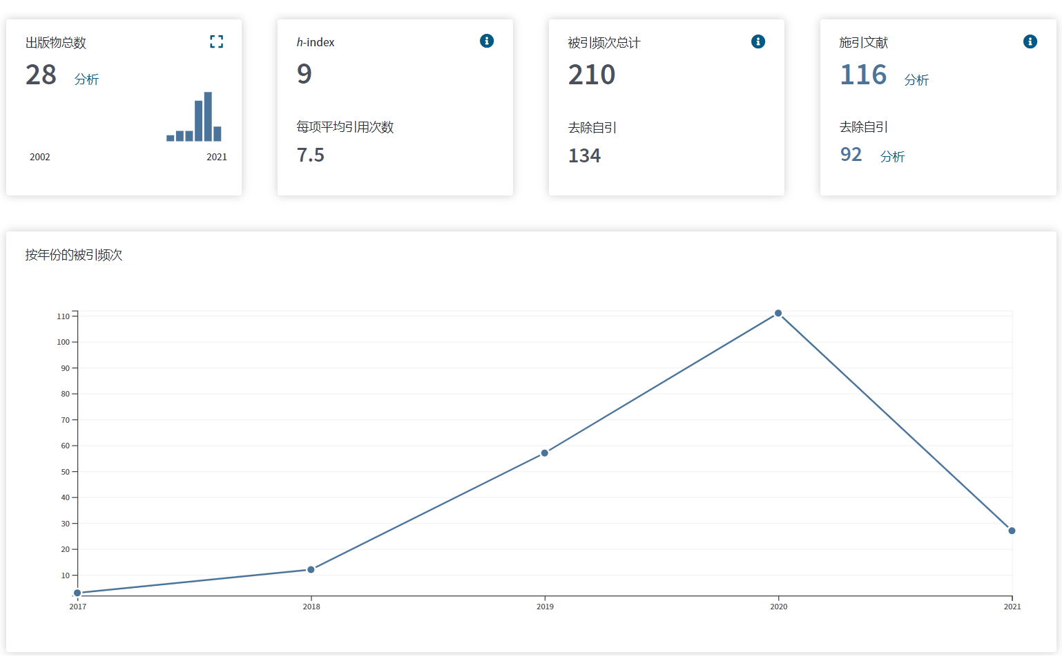Select the 每项平均引用次数 label
Screen dimensions: 1062x657
pyautogui.click(x=345, y=127)
